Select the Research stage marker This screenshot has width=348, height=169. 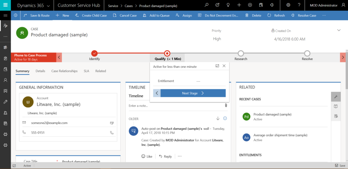(241, 53)
